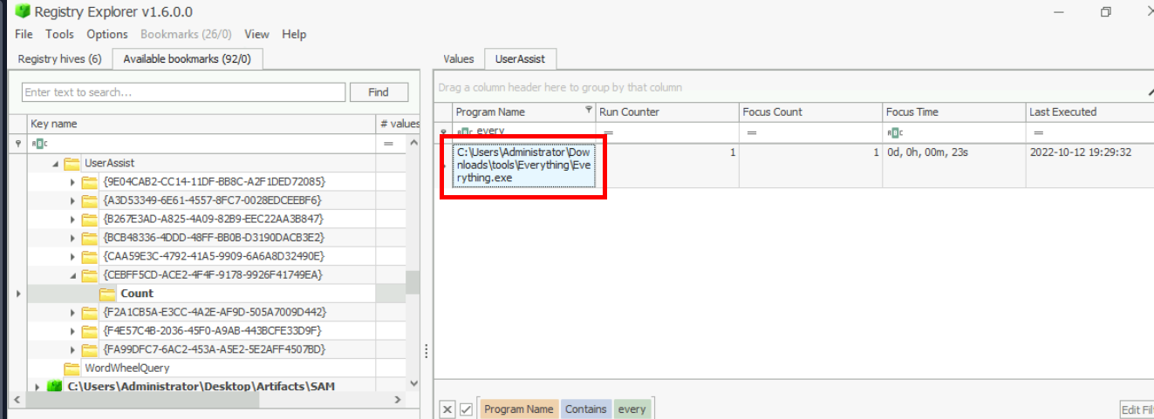This screenshot has width=1154, height=419.
Task: Click the Count subkey folder icon
Action: pyautogui.click(x=107, y=294)
